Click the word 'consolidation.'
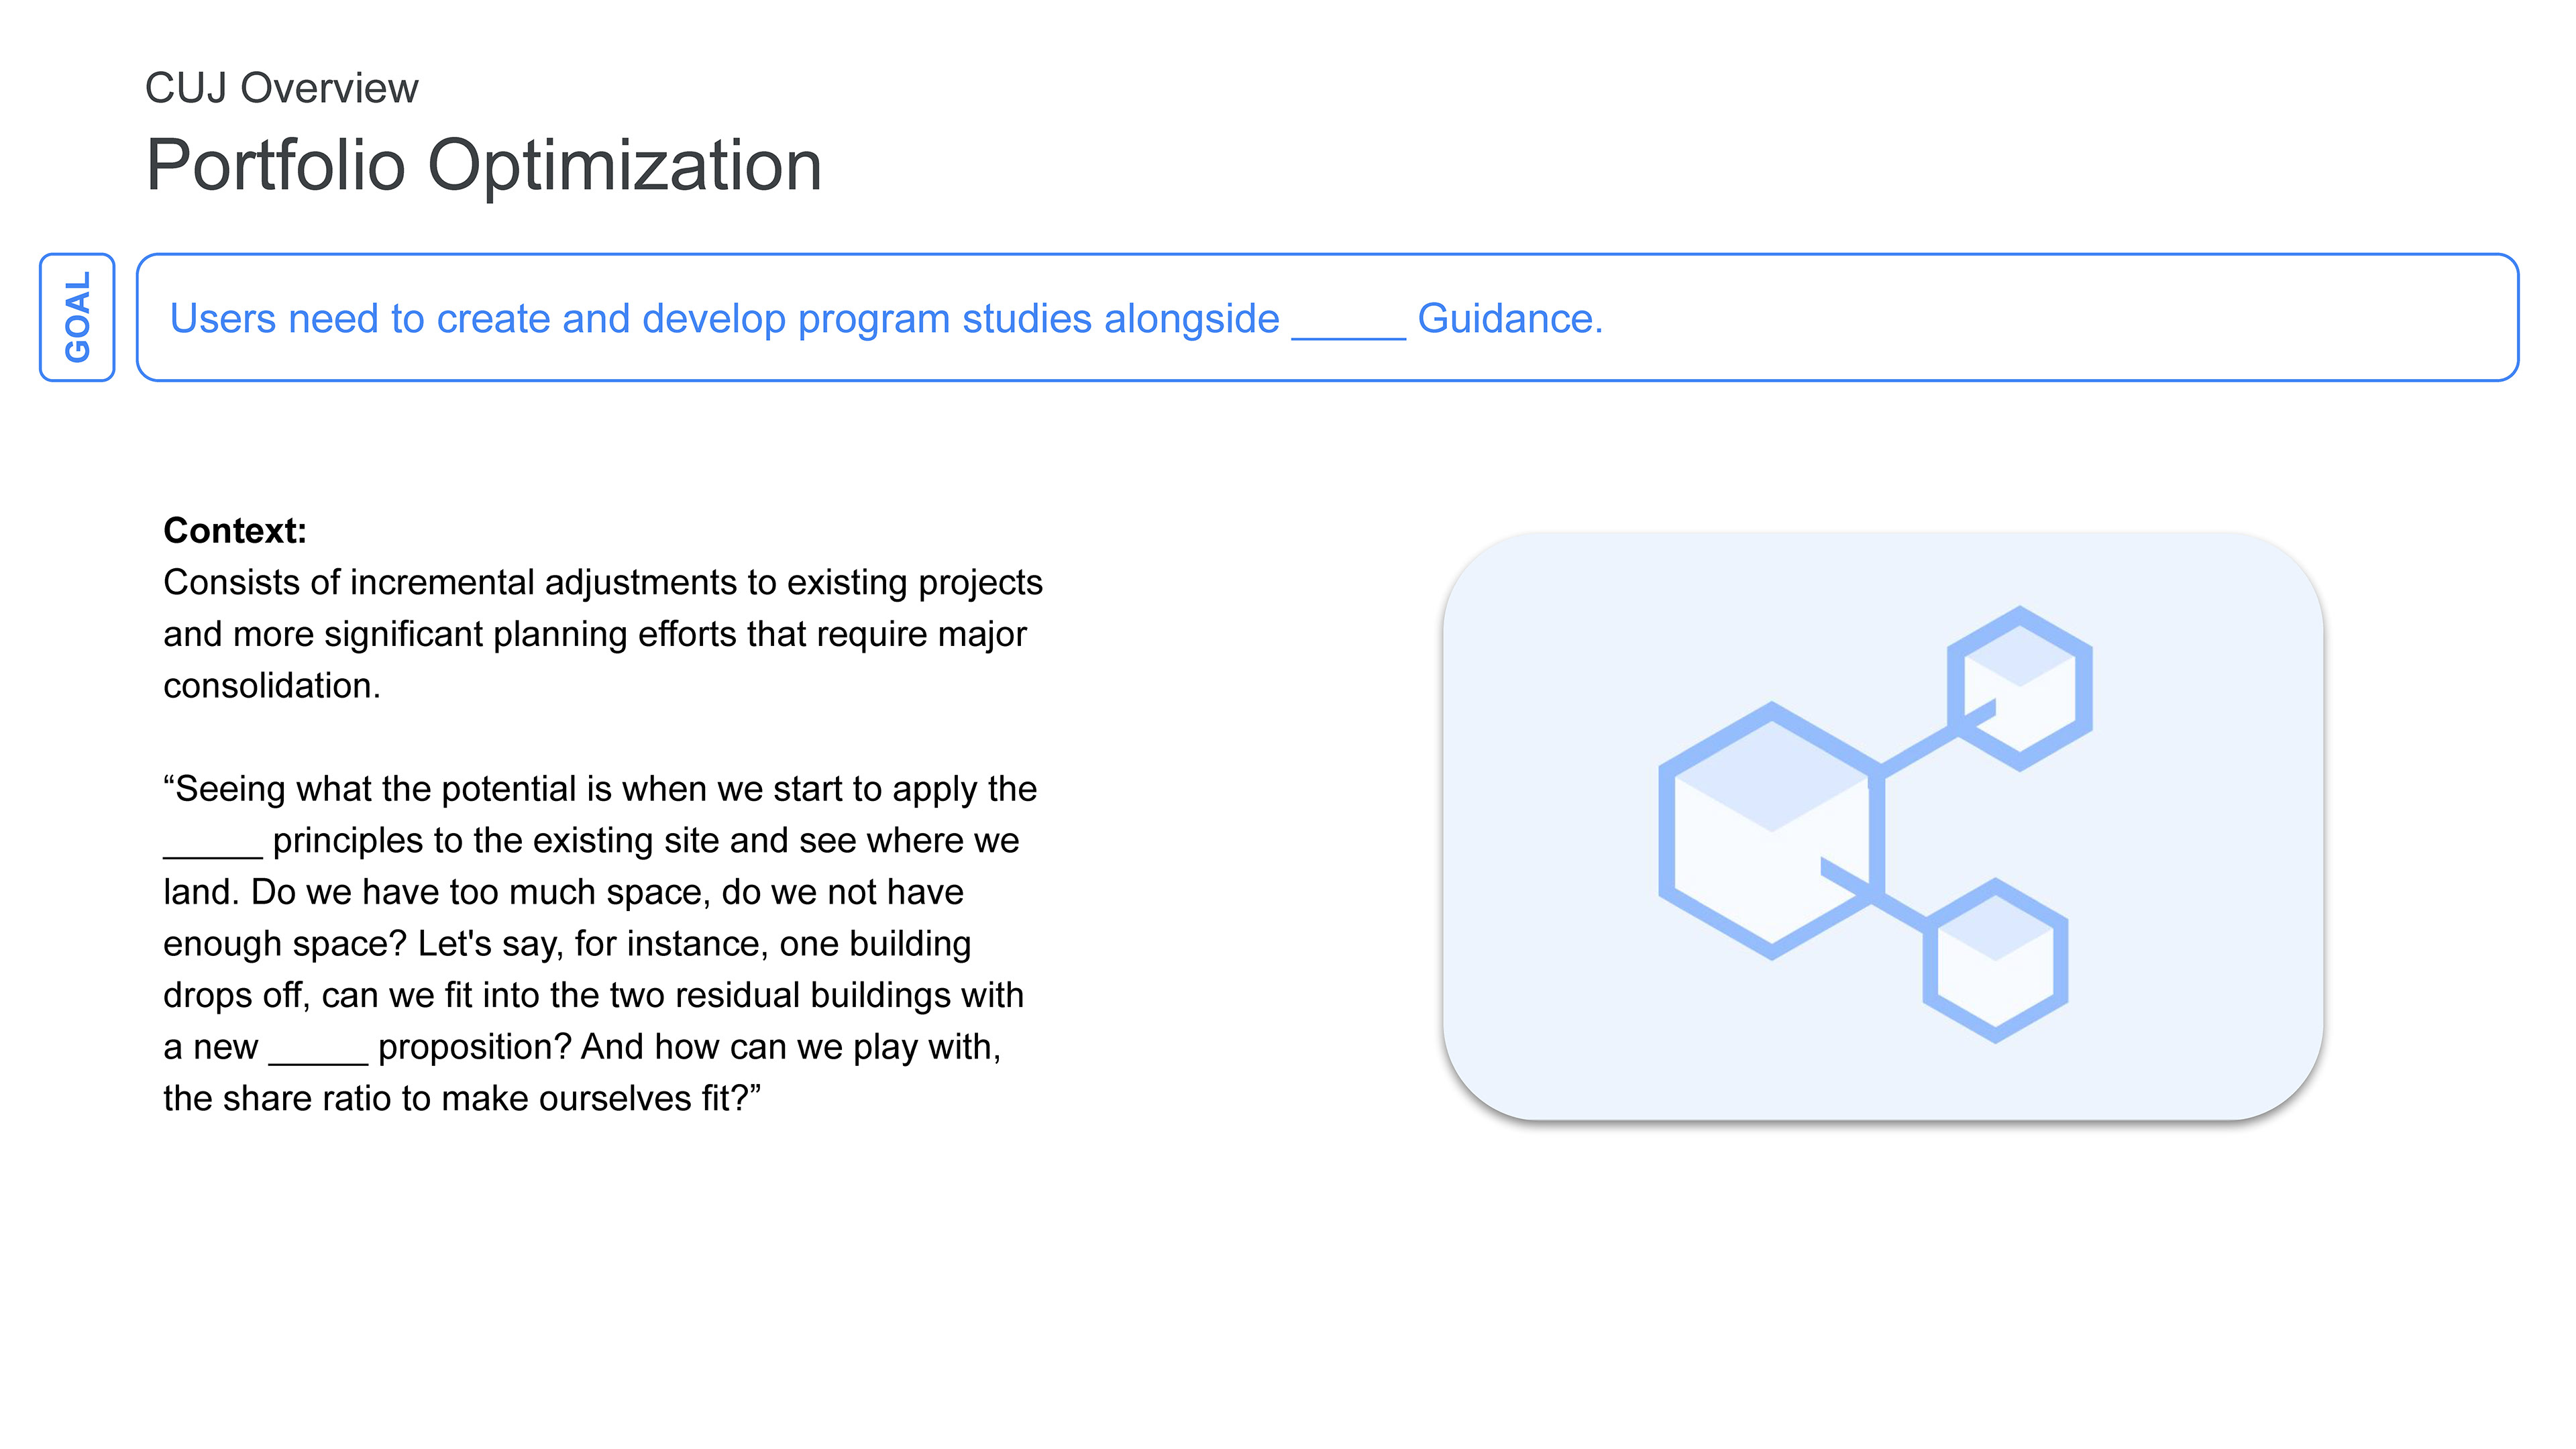Image resolution: width=2576 pixels, height=1449 pixels. pos(272,685)
